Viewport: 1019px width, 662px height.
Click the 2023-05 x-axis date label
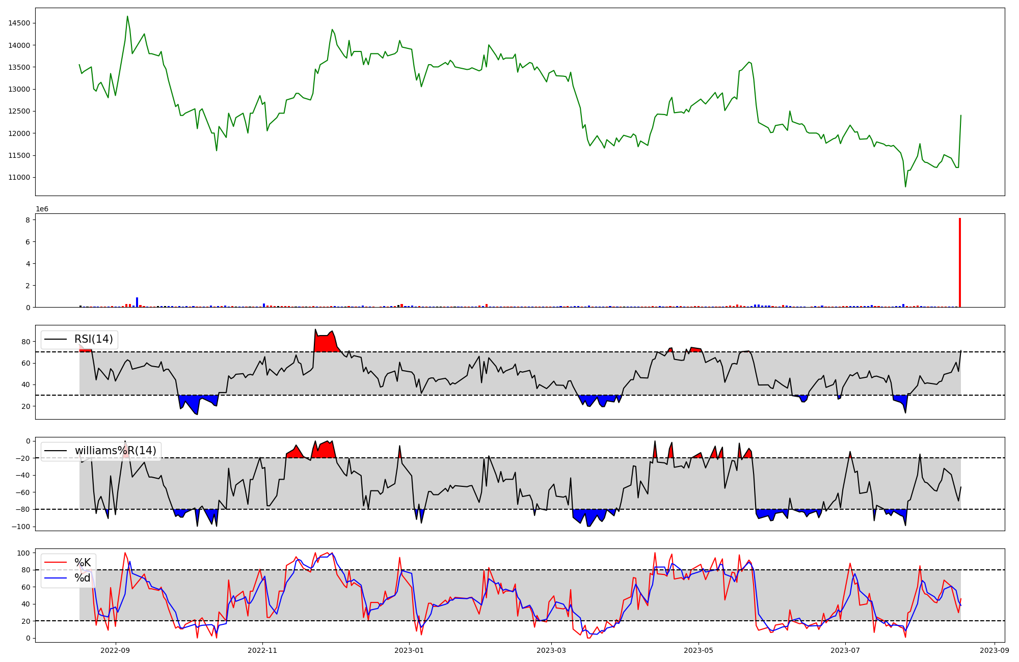click(x=698, y=650)
